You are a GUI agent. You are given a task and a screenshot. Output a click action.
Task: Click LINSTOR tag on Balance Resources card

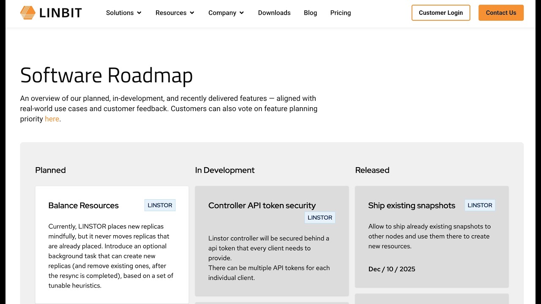click(x=160, y=205)
